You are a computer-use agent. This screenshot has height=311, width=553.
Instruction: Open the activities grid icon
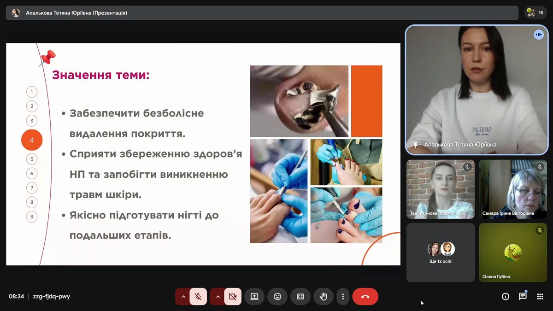[x=540, y=297]
